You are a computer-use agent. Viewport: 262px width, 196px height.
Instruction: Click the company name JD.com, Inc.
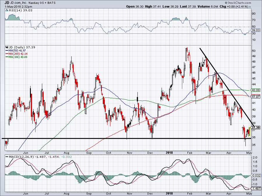(x=18, y=3)
